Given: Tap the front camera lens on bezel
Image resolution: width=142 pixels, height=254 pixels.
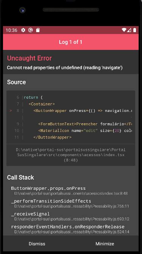Looking at the screenshot, I should click(22, 10).
